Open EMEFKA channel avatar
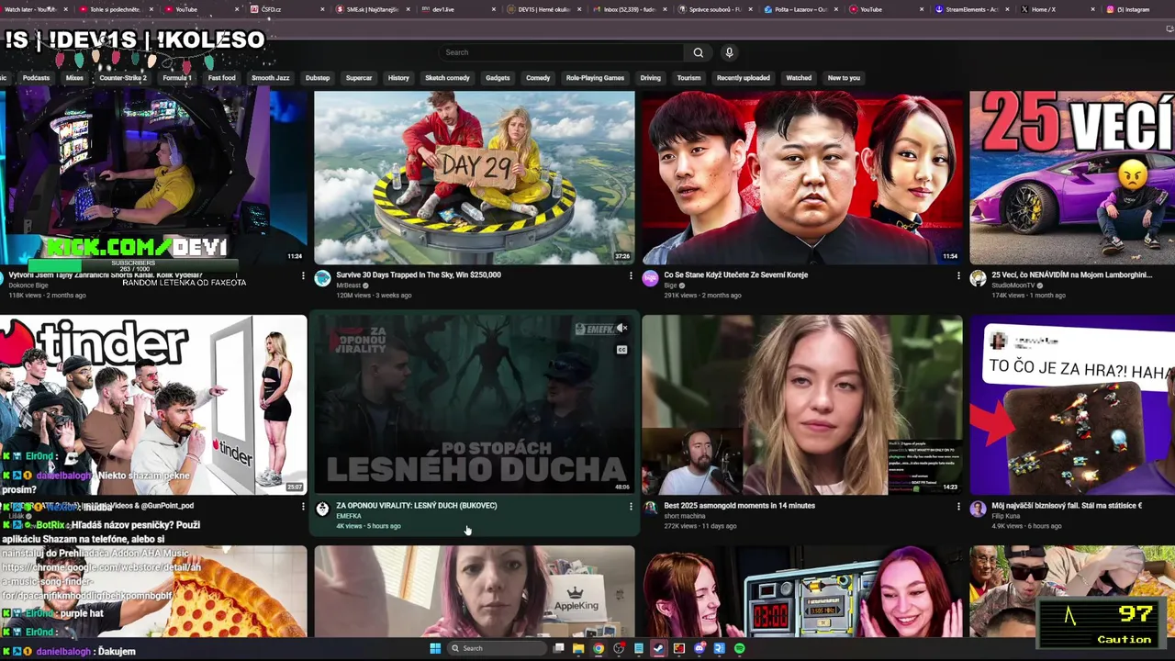The height and width of the screenshot is (661, 1175). point(322,509)
